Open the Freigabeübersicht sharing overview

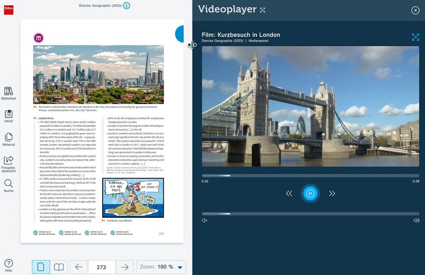pos(8,164)
